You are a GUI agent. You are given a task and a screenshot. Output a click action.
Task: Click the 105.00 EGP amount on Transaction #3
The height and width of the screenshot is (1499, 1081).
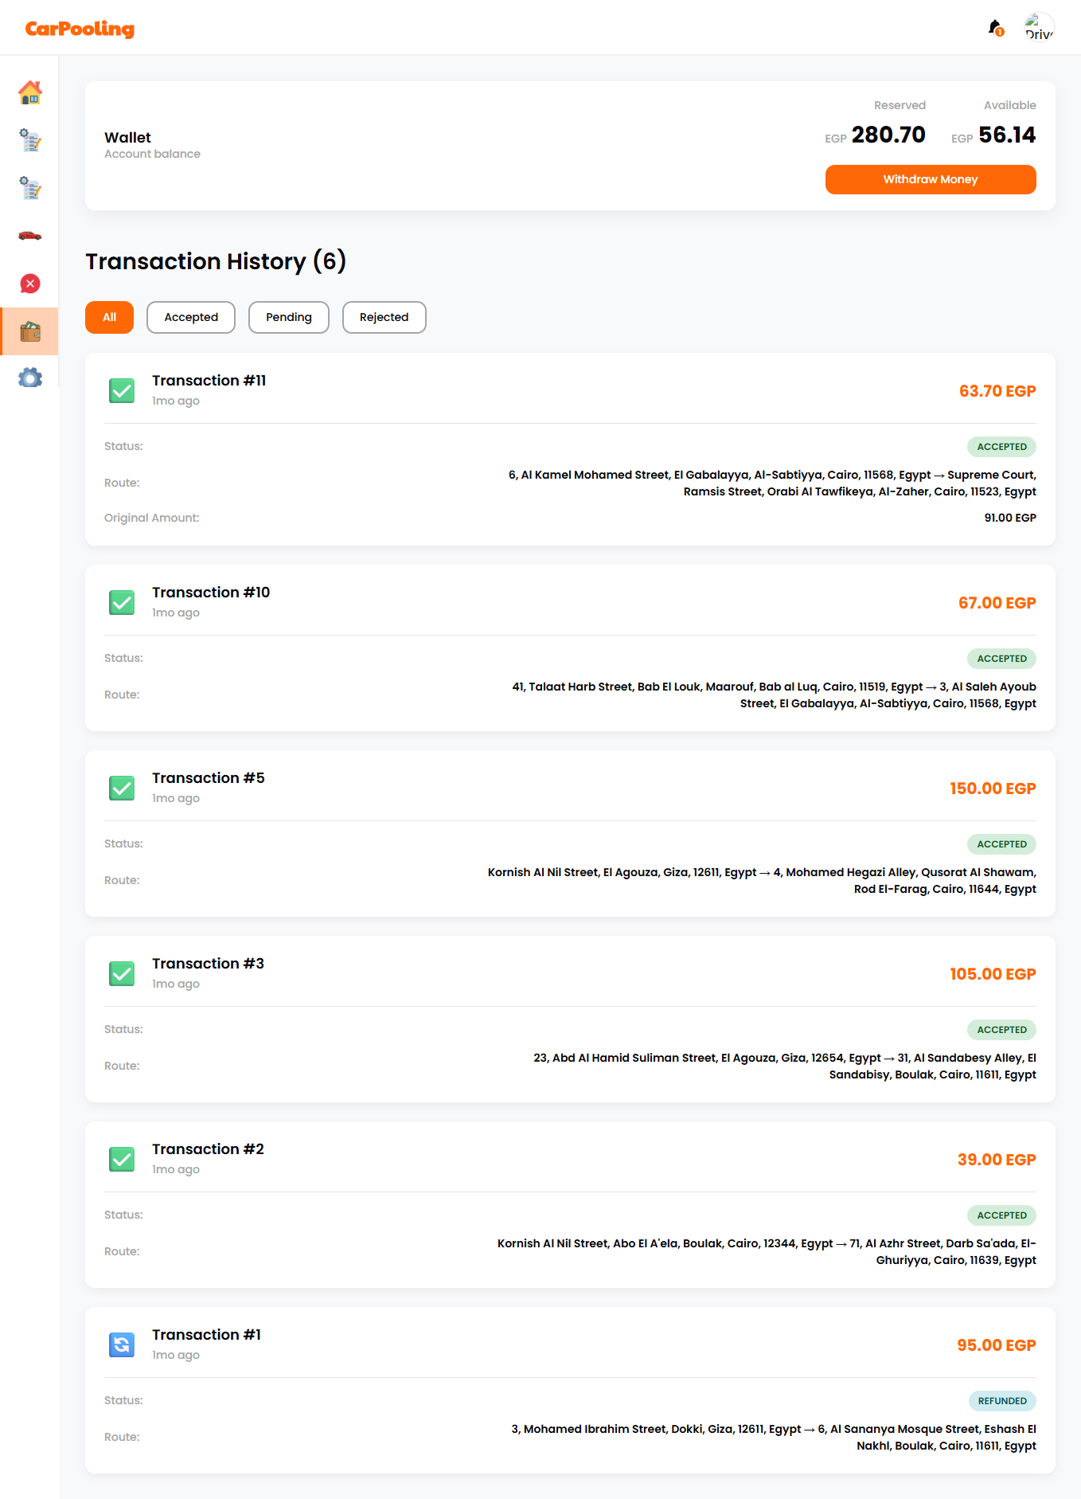click(x=992, y=974)
